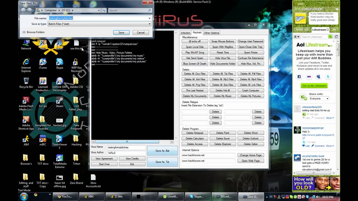Click the Facebook icon in Lifestream panel
This screenshot has width=358, height=201.
tap(299, 77)
